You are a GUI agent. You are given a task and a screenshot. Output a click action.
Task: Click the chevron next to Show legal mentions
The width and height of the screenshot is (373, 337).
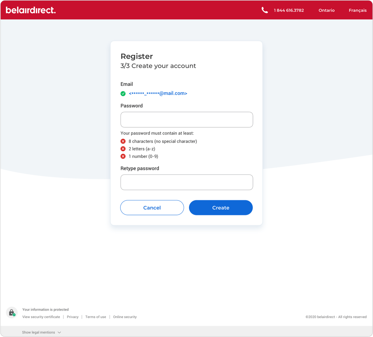(x=59, y=332)
